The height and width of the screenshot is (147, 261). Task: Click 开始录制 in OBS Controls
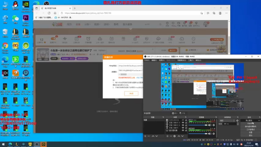pyautogui.click(x=251, y=123)
